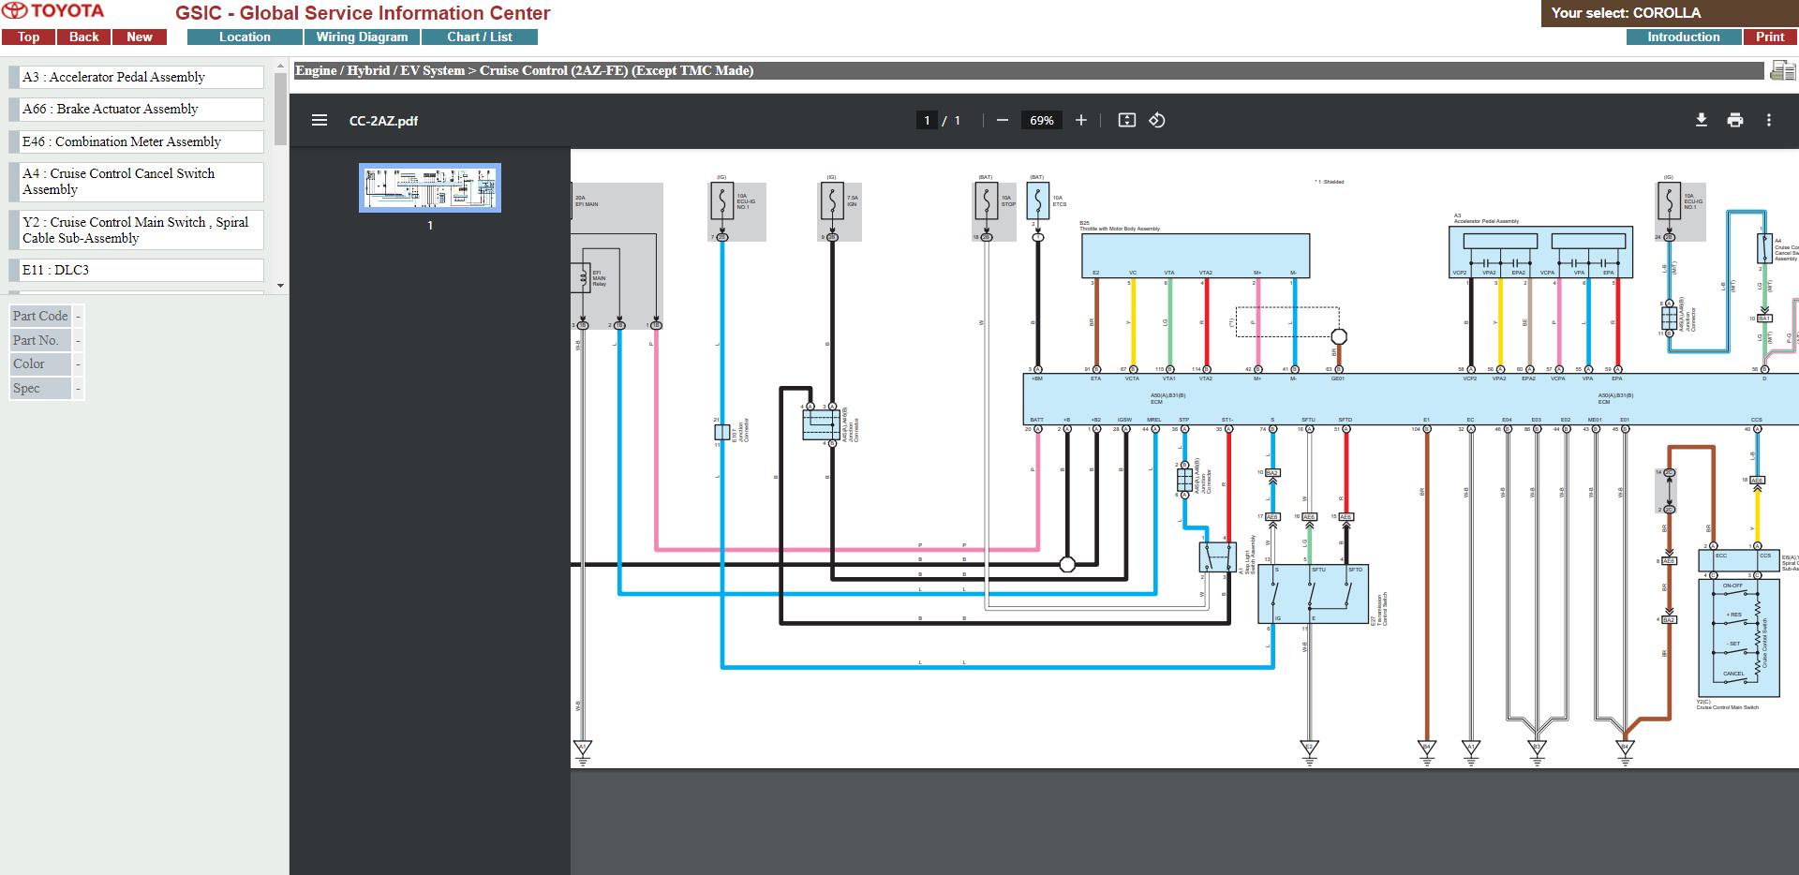Click parts list scroll down arrow
This screenshot has width=1799, height=875.
pos(281,286)
